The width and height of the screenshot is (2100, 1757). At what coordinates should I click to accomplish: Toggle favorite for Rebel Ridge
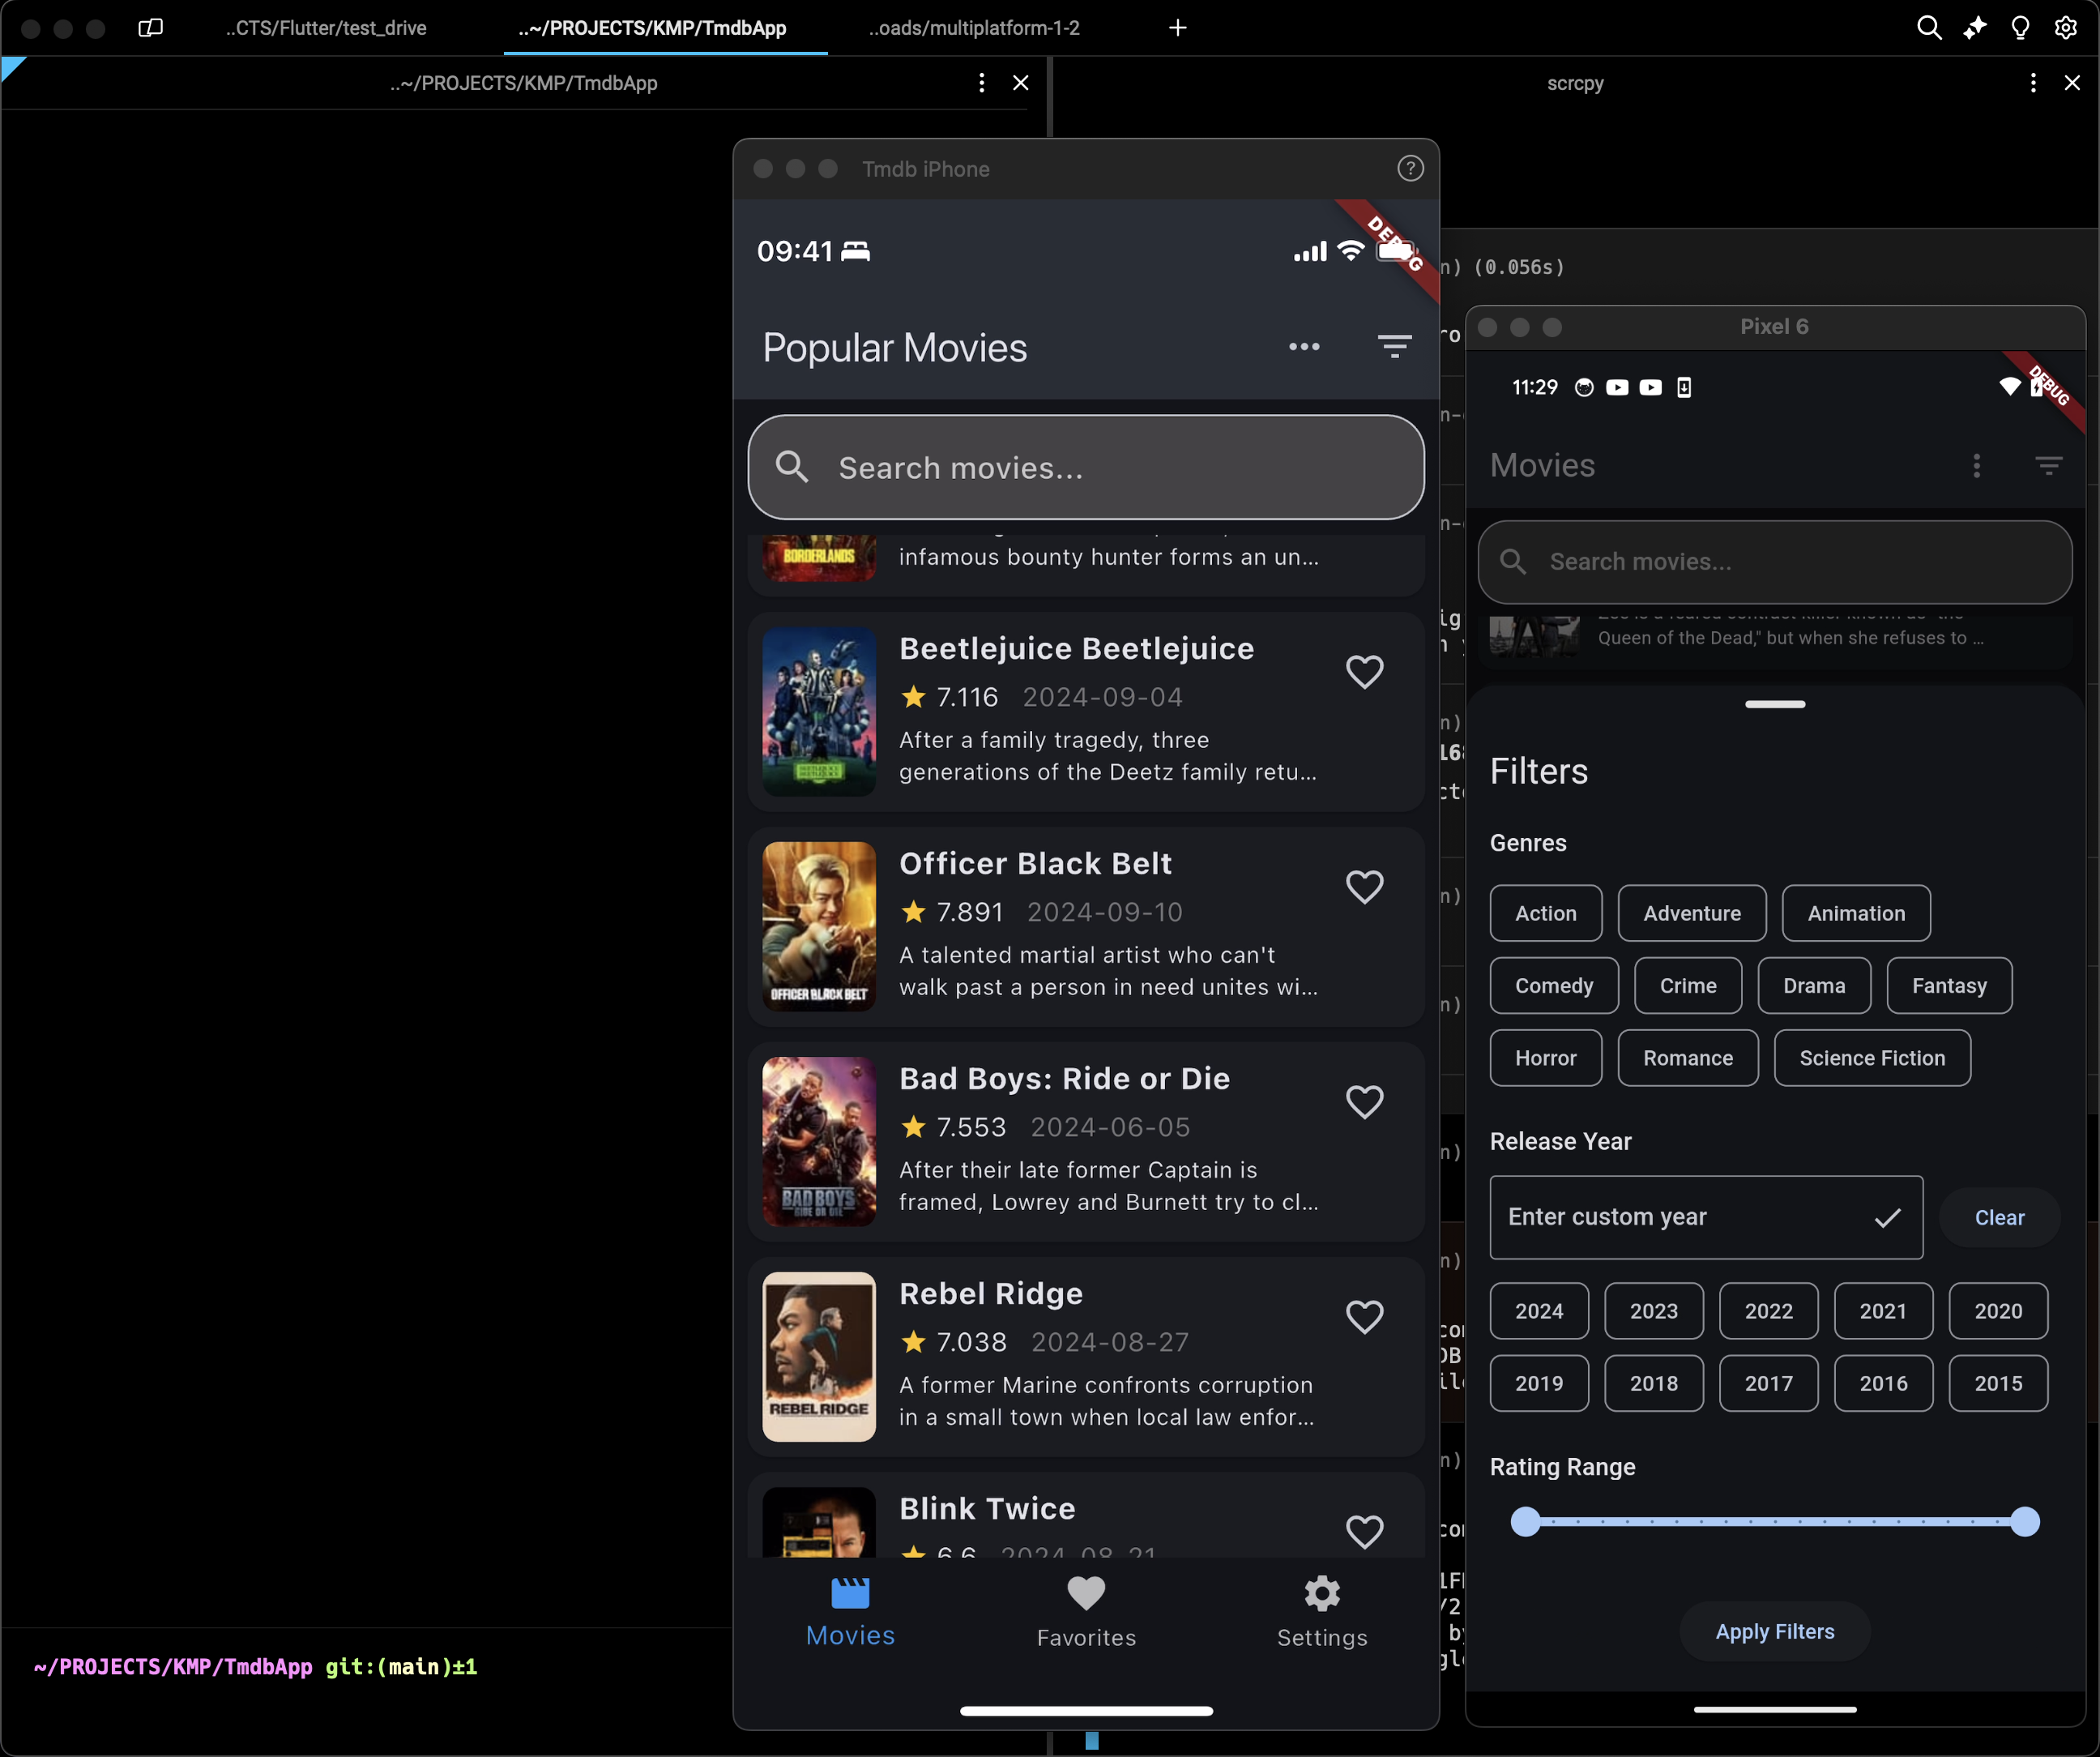coord(1364,1317)
